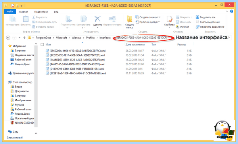This screenshot has width=238, height=144.
Task: Choose Скопировать путь in the ribbon
Action: pyautogui.click(x=44, y=22)
